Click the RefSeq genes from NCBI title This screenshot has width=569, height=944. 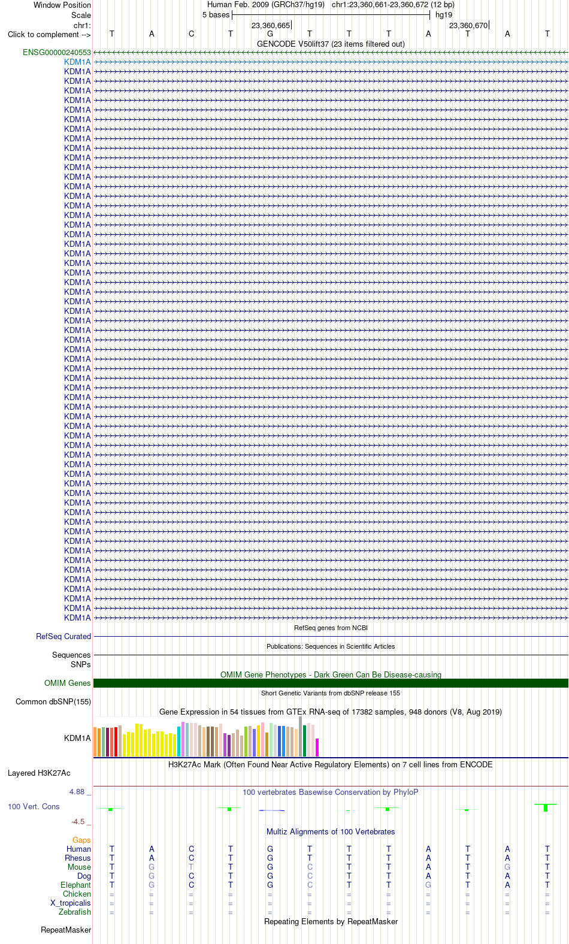coord(331,628)
